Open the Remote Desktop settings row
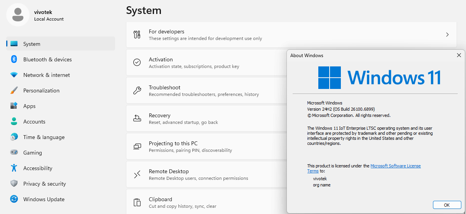 206,174
